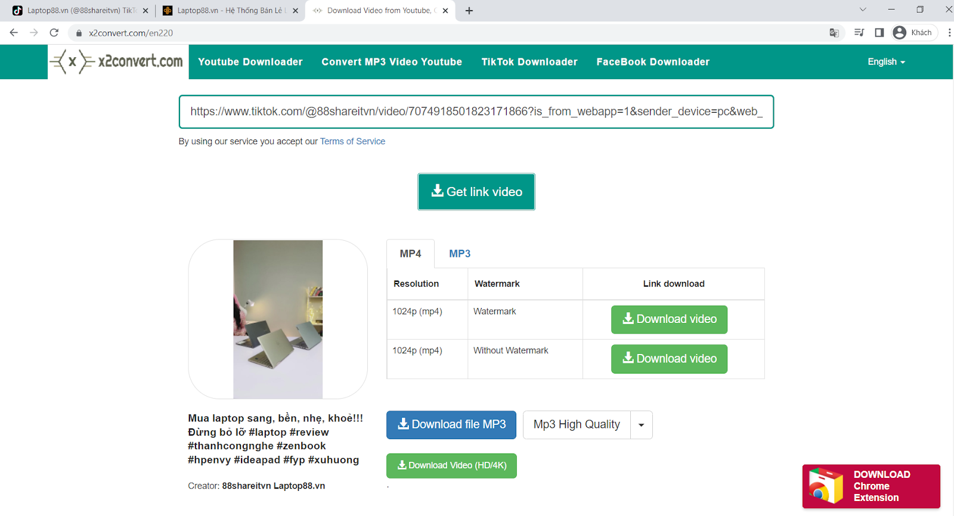Switch to the MP3 tab
Viewport: 954px width, 516px height.
(x=460, y=254)
